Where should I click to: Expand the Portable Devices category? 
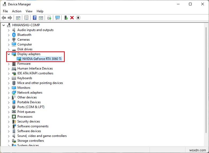coord(9,102)
